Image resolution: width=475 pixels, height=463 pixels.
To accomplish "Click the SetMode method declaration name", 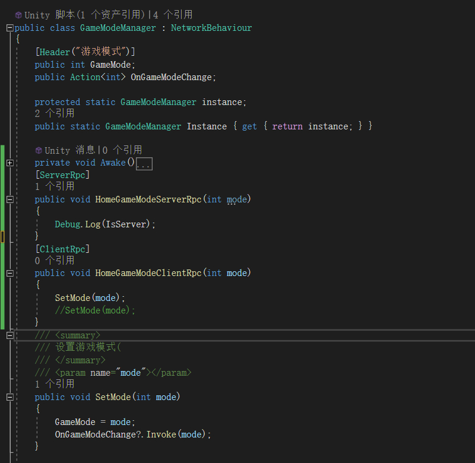I will point(113,397).
